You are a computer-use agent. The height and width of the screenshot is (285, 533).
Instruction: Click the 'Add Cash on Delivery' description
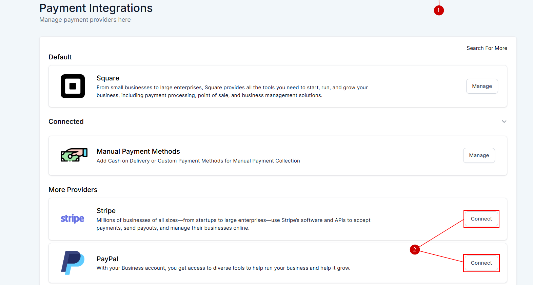[x=198, y=161]
